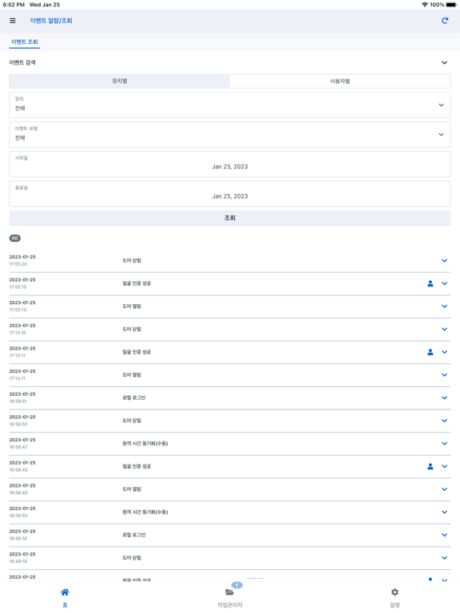Click the 17:13:16 timestamp
460x613 pixels.
coord(18,333)
